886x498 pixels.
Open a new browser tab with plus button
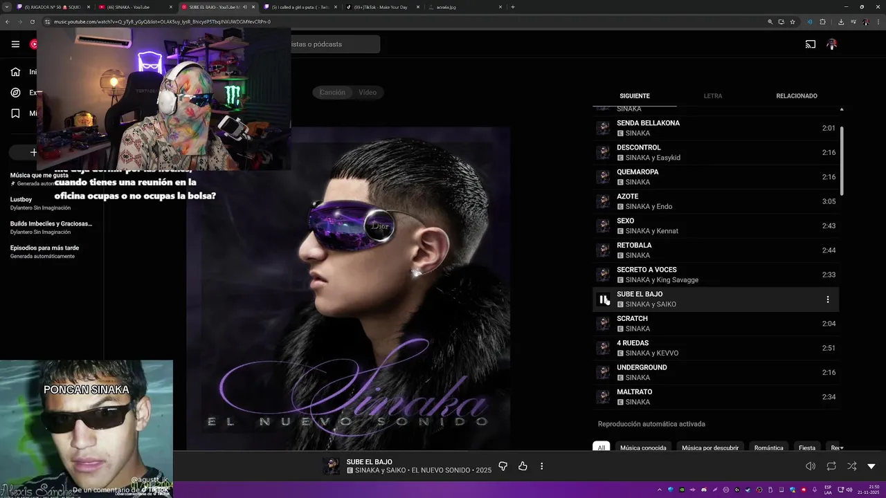513,7
